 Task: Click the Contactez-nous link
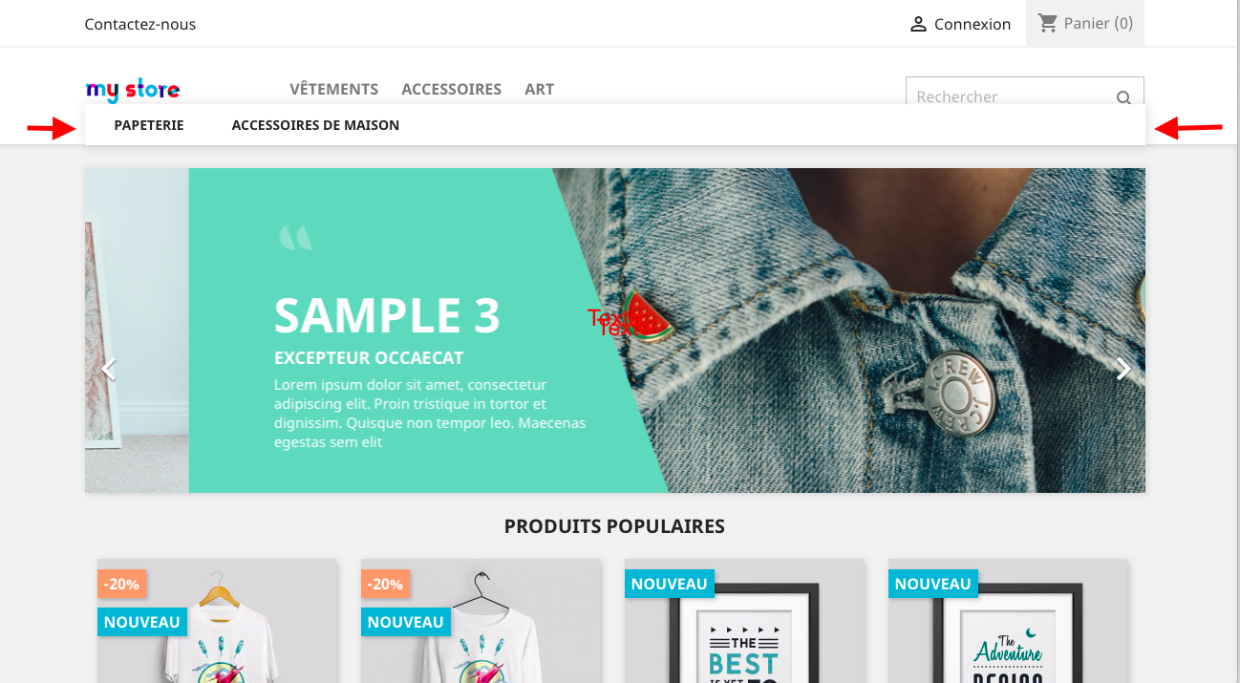140,24
